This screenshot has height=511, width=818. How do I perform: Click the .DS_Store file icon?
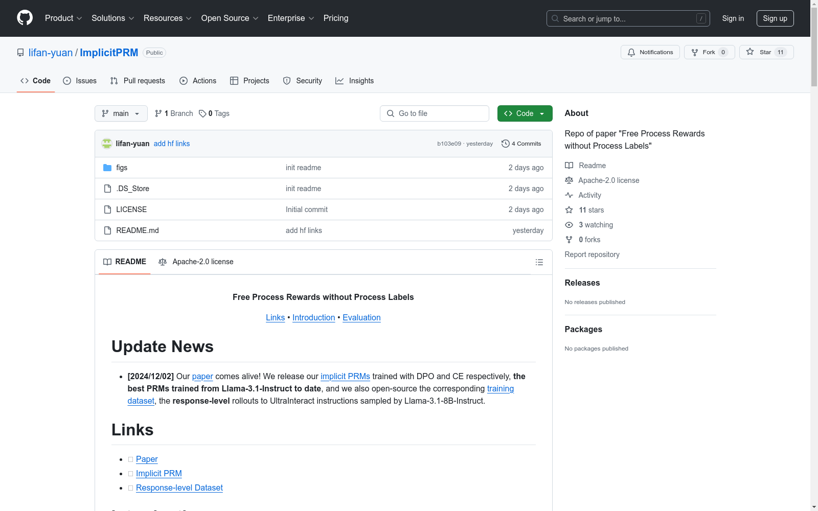[107, 189]
